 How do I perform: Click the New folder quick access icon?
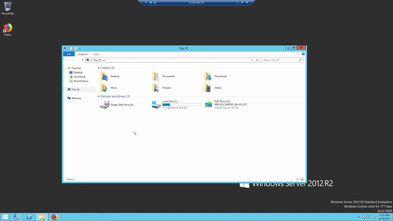pyautogui.click(x=76, y=48)
